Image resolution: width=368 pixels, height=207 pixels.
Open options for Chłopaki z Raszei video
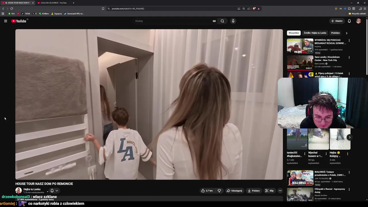(349, 189)
